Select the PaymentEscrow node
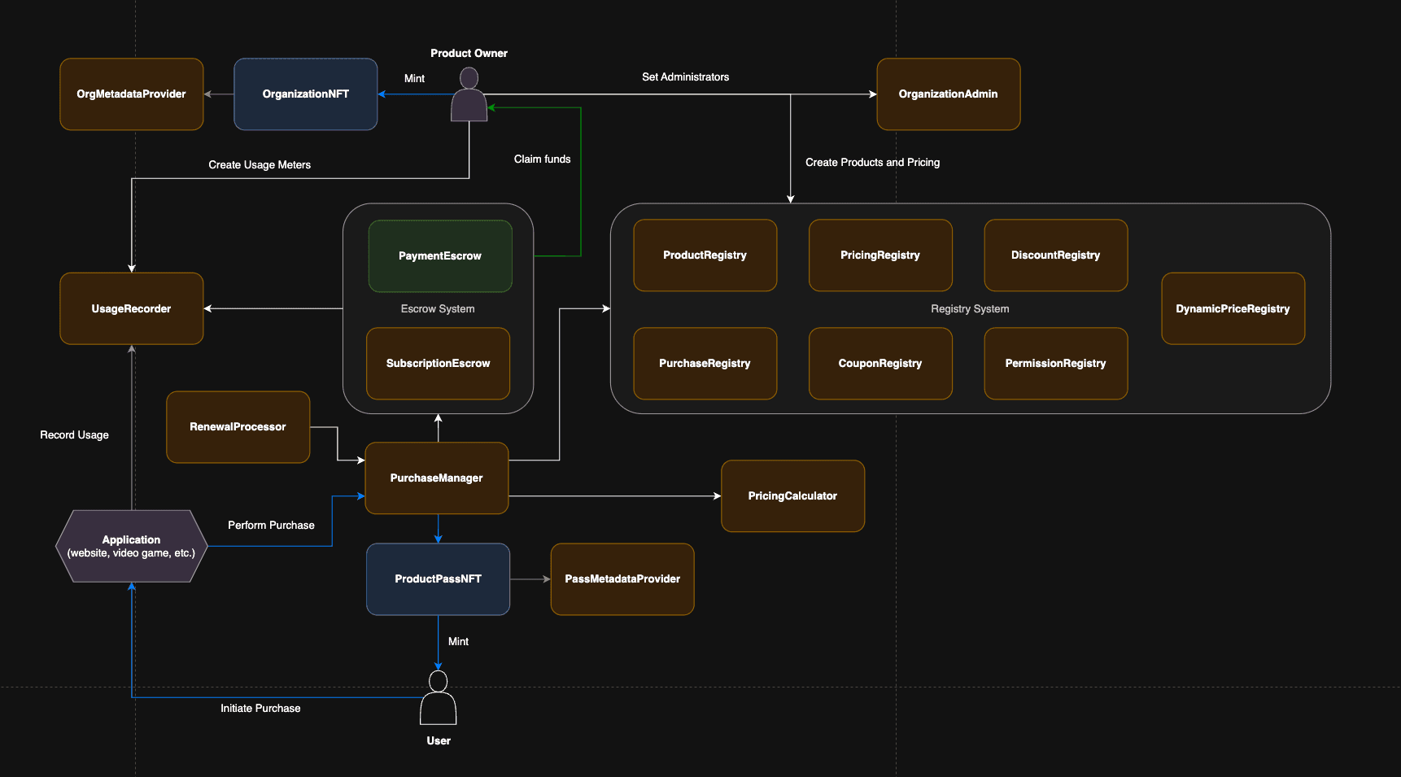The width and height of the screenshot is (1401, 777). (439, 255)
